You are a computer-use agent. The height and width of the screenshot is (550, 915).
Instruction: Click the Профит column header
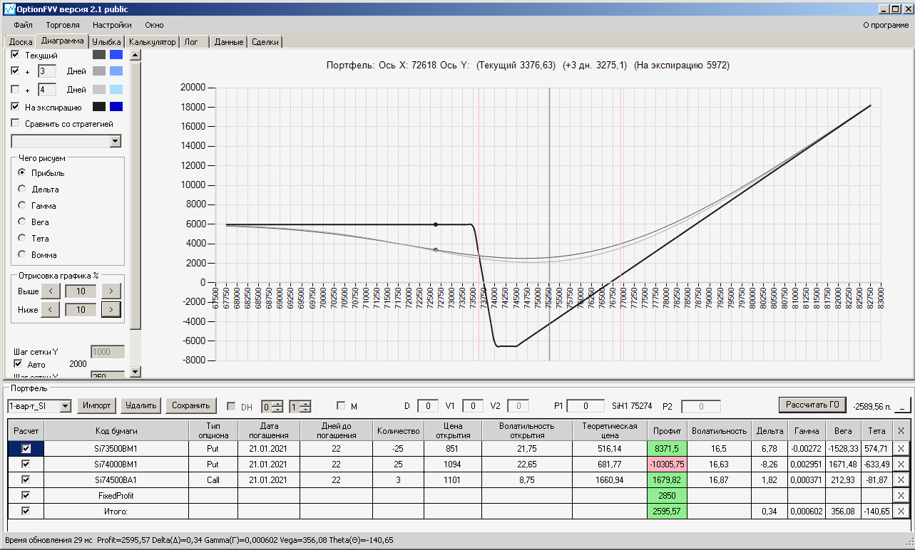click(x=668, y=430)
